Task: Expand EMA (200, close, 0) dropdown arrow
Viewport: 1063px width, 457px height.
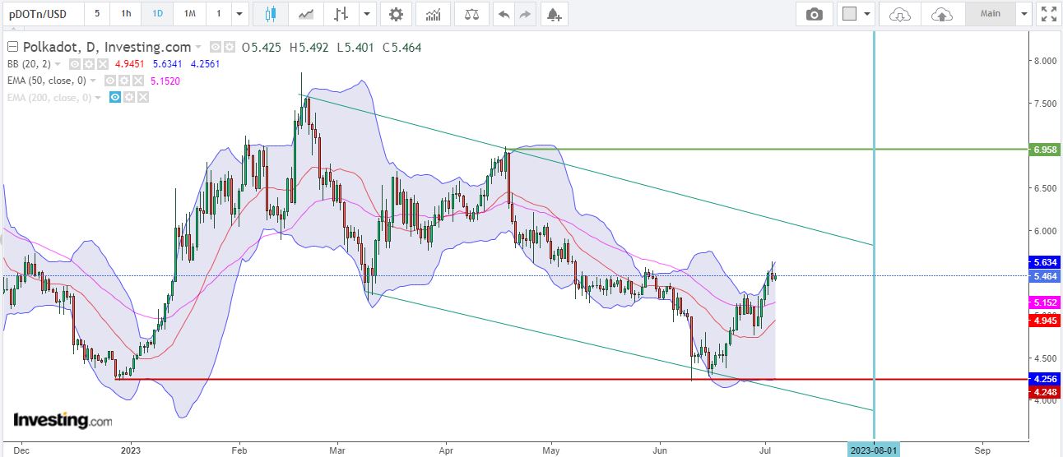Action: [x=99, y=98]
